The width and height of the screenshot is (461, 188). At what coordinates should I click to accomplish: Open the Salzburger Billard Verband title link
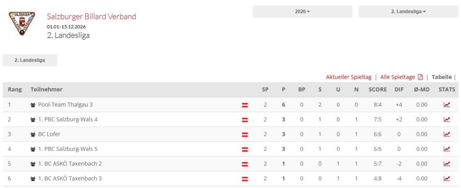[x=91, y=17]
